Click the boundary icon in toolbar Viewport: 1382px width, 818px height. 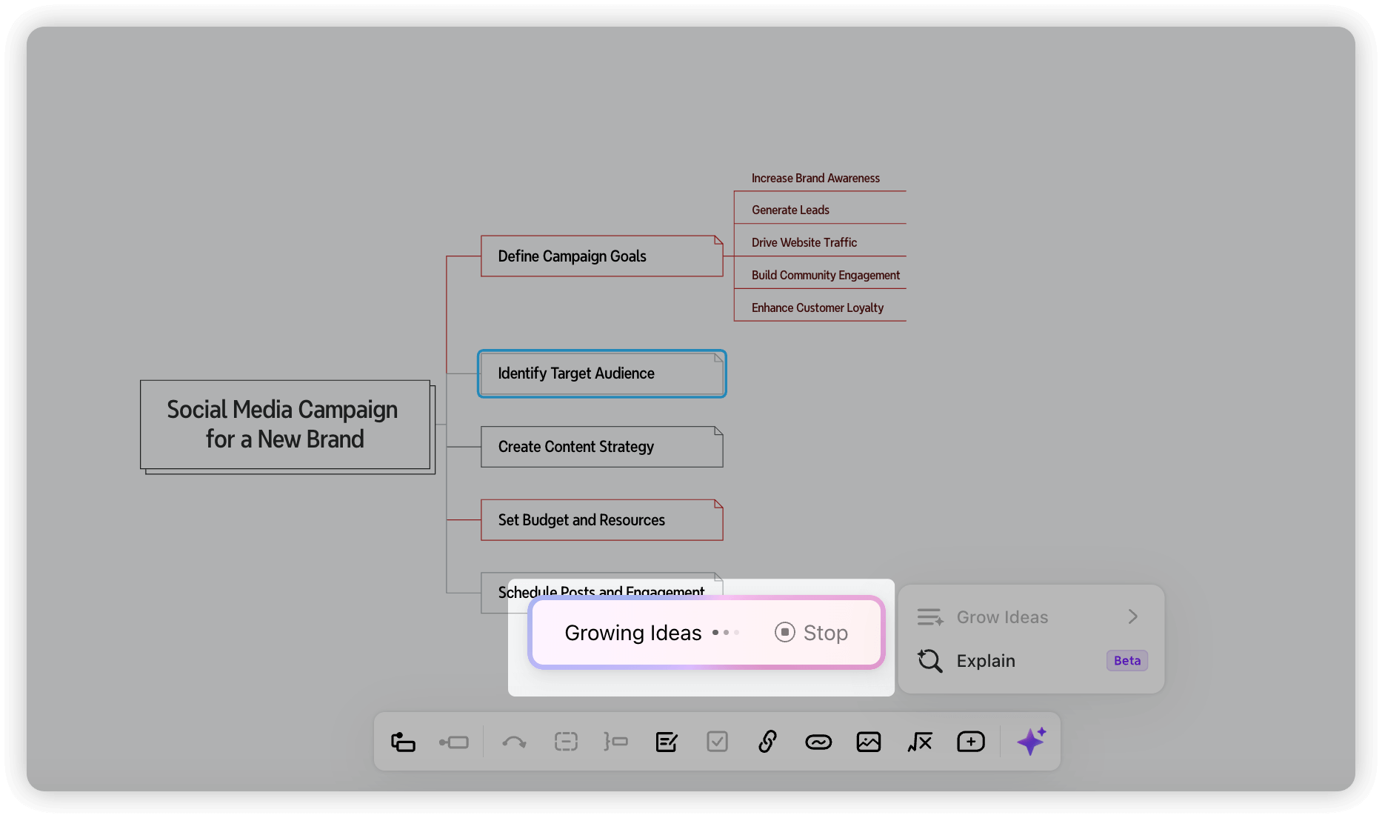pos(566,742)
